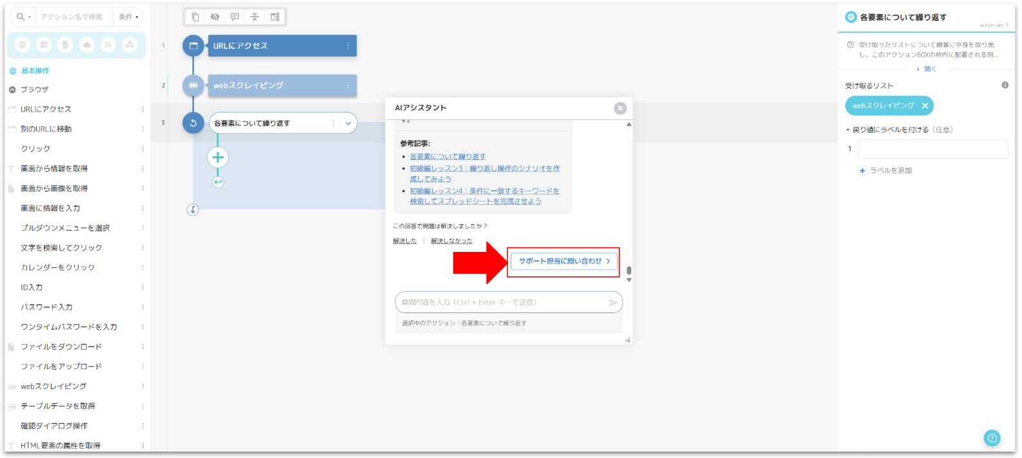Open the 各要素について繰り返す reference link
The width and height of the screenshot is (1022, 458).
coord(448,157)
